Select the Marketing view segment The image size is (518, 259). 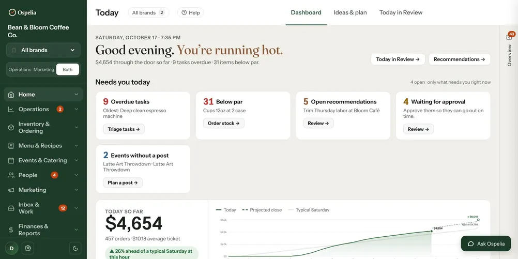(x=43, y=70)
